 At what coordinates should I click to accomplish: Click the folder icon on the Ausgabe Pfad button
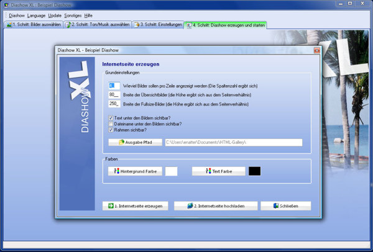122,142
